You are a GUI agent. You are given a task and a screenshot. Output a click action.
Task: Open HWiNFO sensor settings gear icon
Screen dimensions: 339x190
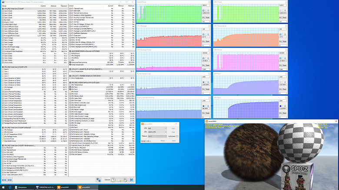pyautogui.click(x=125, y=180)
